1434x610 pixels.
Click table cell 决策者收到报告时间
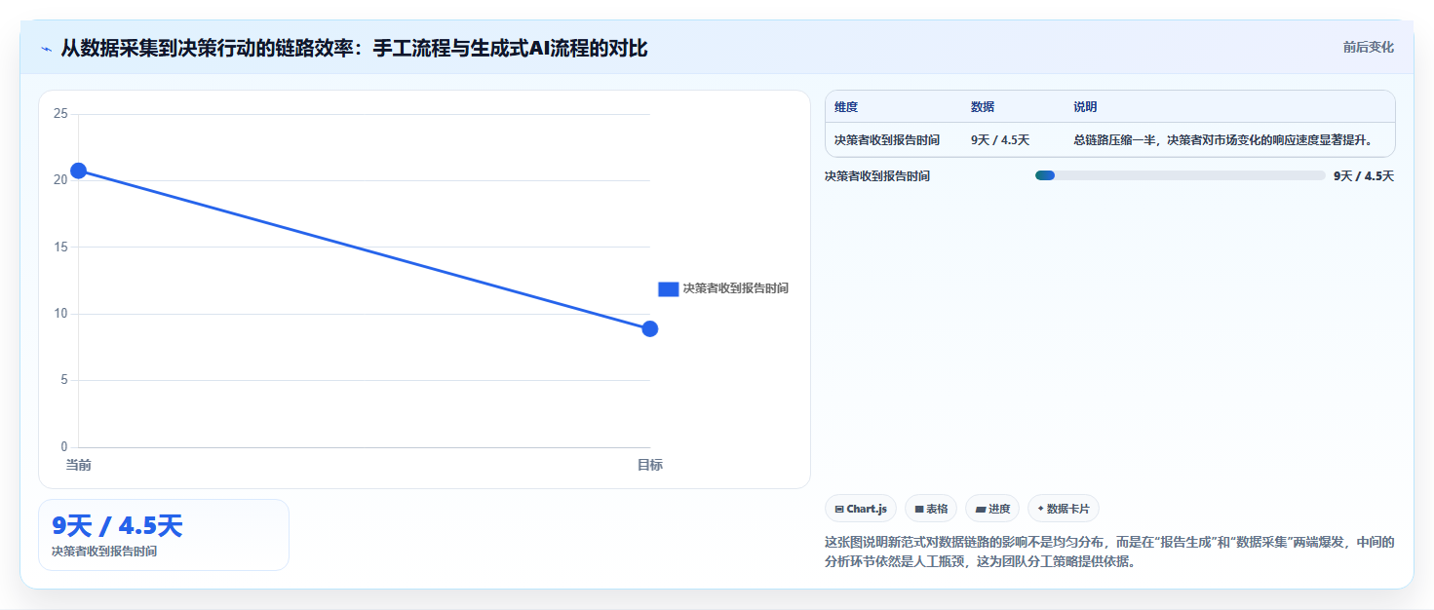887,140
